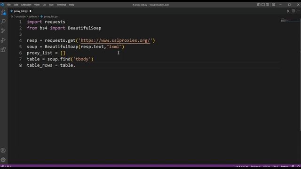This screenshot has width=301, height=169.
Task: Click the editor vertical scrollbar
Action: coord(300,75)
